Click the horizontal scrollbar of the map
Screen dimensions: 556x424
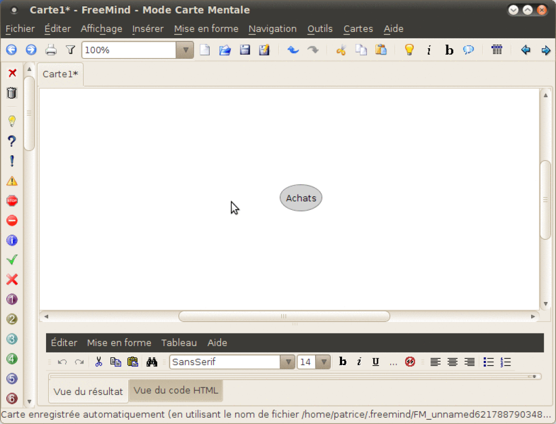coord(284,316)
